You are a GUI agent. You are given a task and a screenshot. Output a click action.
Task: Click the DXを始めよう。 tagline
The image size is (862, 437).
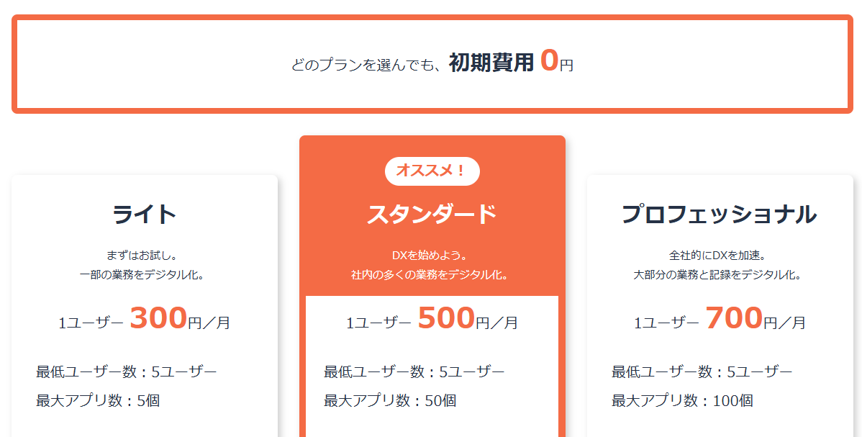pos(432,256)
